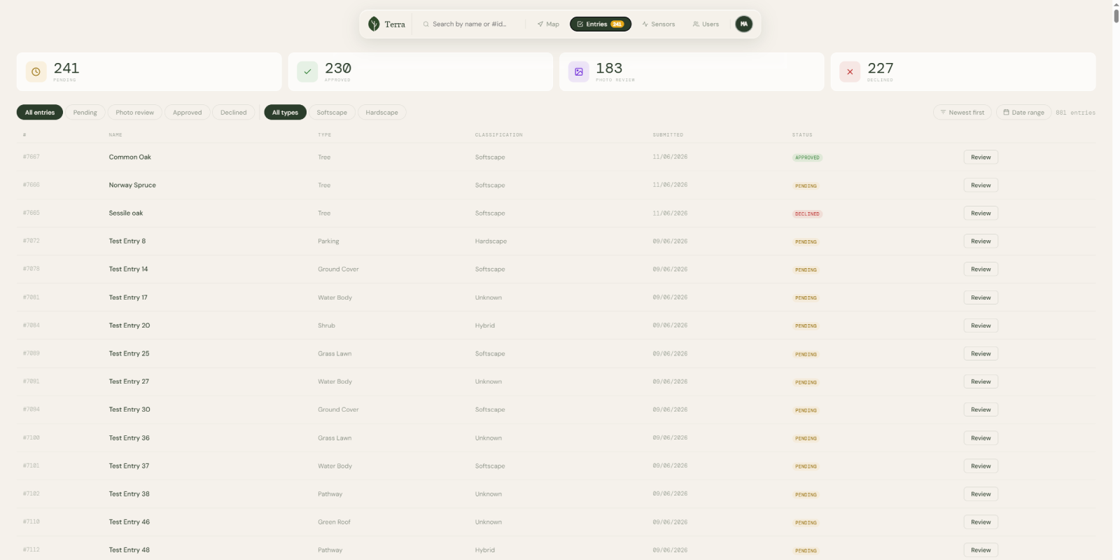Click the Parking type cell
Viewport: 1120px width, 560px height.
coord(328,241)
